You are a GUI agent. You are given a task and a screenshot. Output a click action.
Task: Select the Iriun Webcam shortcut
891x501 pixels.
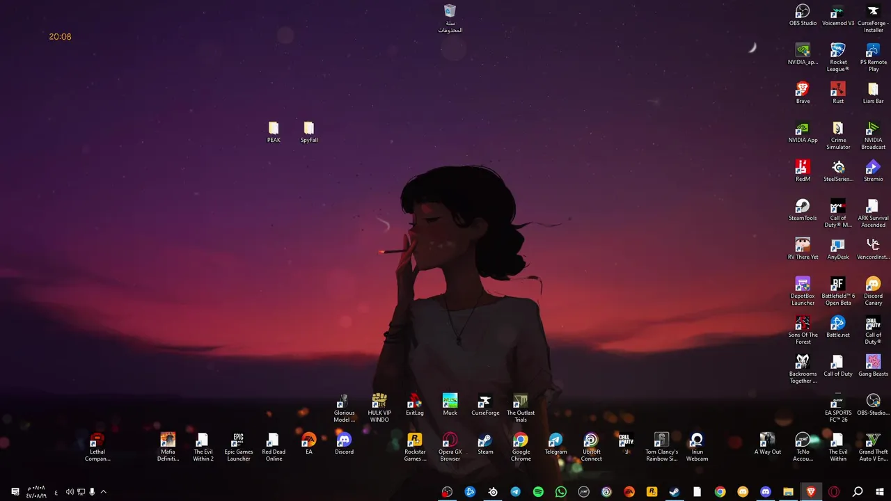(697, 447)
